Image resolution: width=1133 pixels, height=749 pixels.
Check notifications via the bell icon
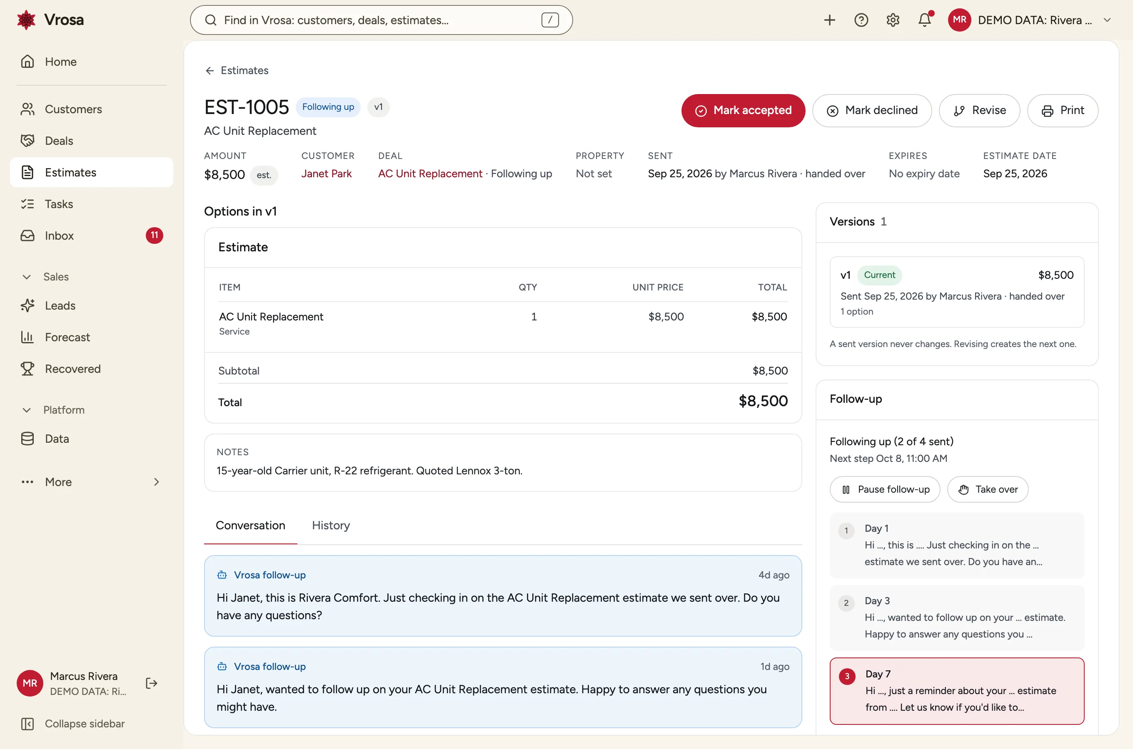point(925,20)
